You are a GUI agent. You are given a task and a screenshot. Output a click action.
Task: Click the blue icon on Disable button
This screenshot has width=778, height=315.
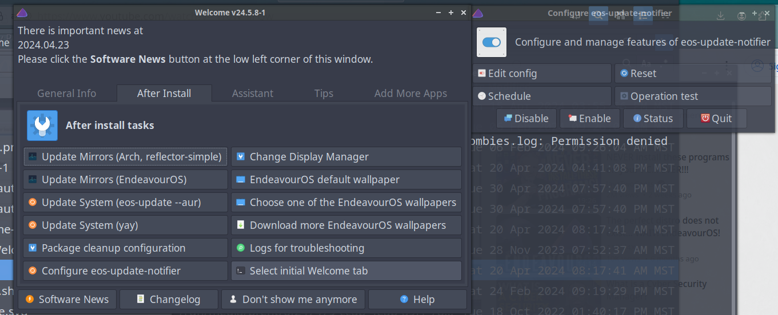(x=508, y=118)
